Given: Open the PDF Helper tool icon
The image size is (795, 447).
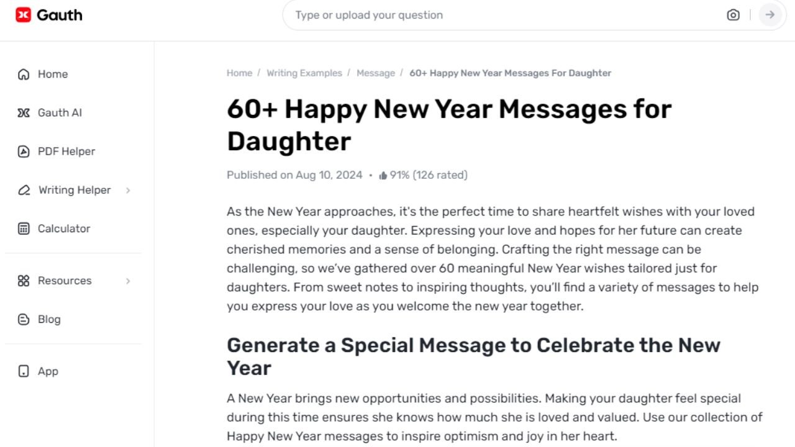Looking at the screenshot, I should coord(23,151).
